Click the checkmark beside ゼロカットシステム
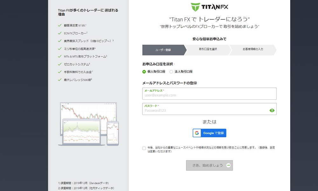 click(59, 64)
